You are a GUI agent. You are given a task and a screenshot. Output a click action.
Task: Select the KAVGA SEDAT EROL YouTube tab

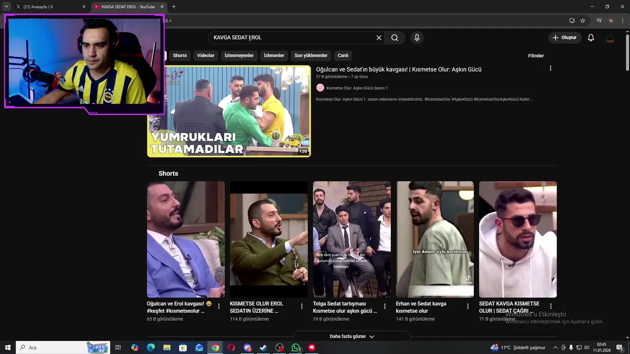point(128,7)
